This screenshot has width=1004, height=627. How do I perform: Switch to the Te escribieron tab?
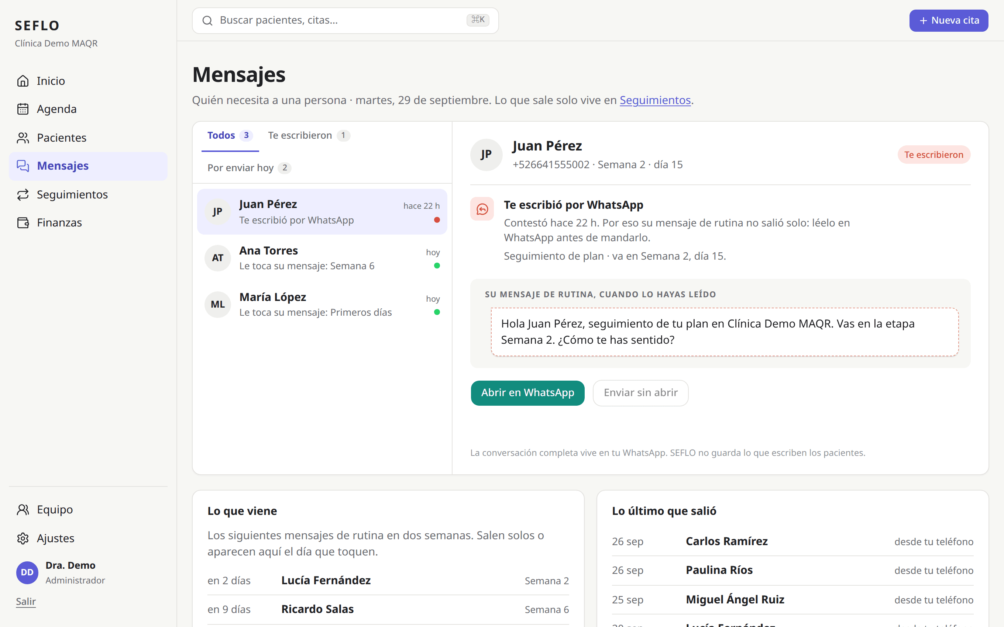309,136
